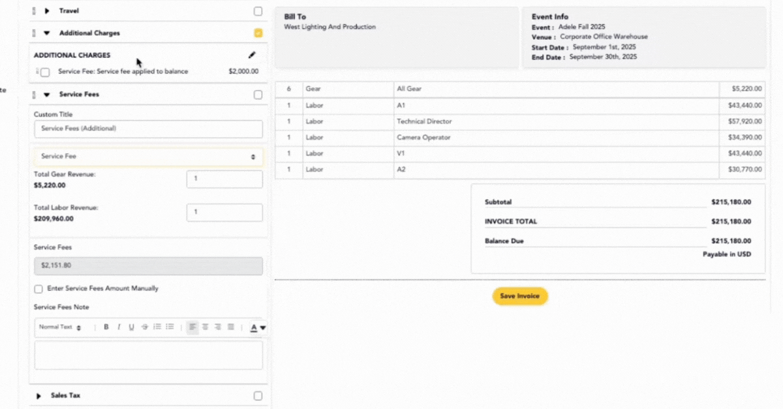Click the pencil edit icon for Additional Charges
Screen dimensions: 783x409
pyautogui.click(x=253, y=55)
